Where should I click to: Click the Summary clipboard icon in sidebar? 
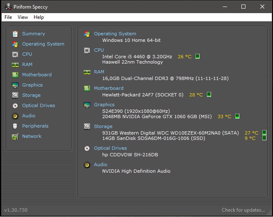pos(15,34)
